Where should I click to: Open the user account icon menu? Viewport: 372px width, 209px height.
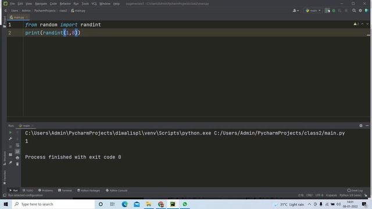point(296,10)
